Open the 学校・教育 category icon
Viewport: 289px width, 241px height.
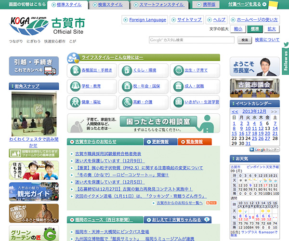pyautogui.click(x=76, y=86)
